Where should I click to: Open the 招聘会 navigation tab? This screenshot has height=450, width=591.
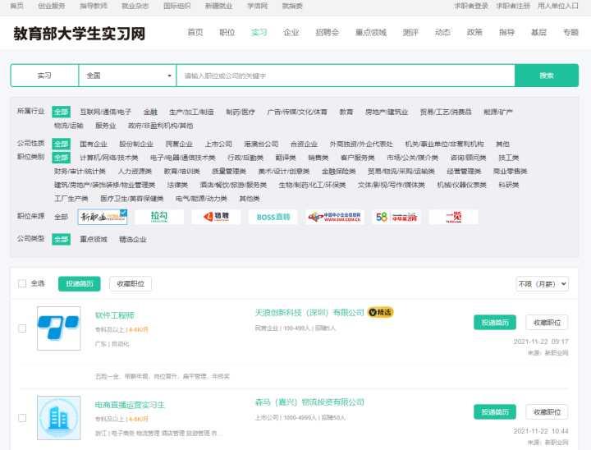[328, 33]
